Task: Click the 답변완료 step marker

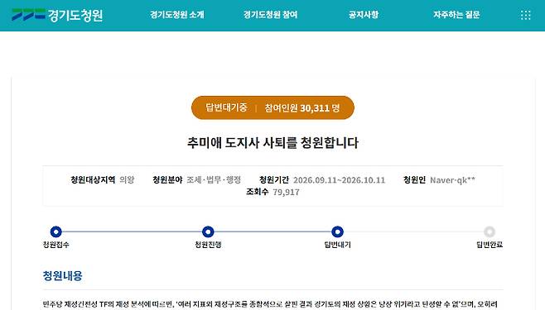Action: 490,231
